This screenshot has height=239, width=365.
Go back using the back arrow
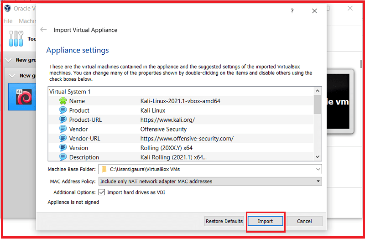click(43, 30)
